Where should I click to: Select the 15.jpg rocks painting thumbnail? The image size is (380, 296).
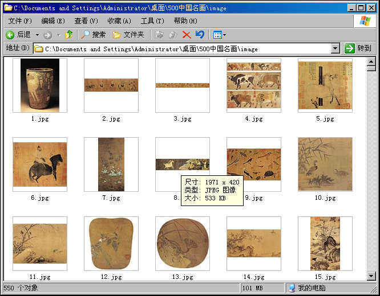coord(325,244)
